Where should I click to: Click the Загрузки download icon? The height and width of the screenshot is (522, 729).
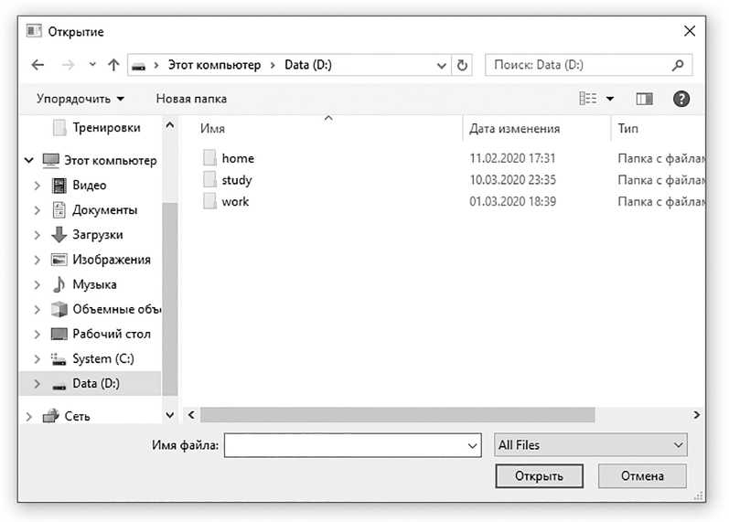coord(59,234)
